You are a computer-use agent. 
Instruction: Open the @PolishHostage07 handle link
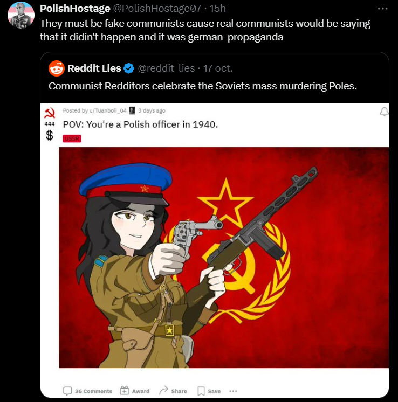pos(157,9)
